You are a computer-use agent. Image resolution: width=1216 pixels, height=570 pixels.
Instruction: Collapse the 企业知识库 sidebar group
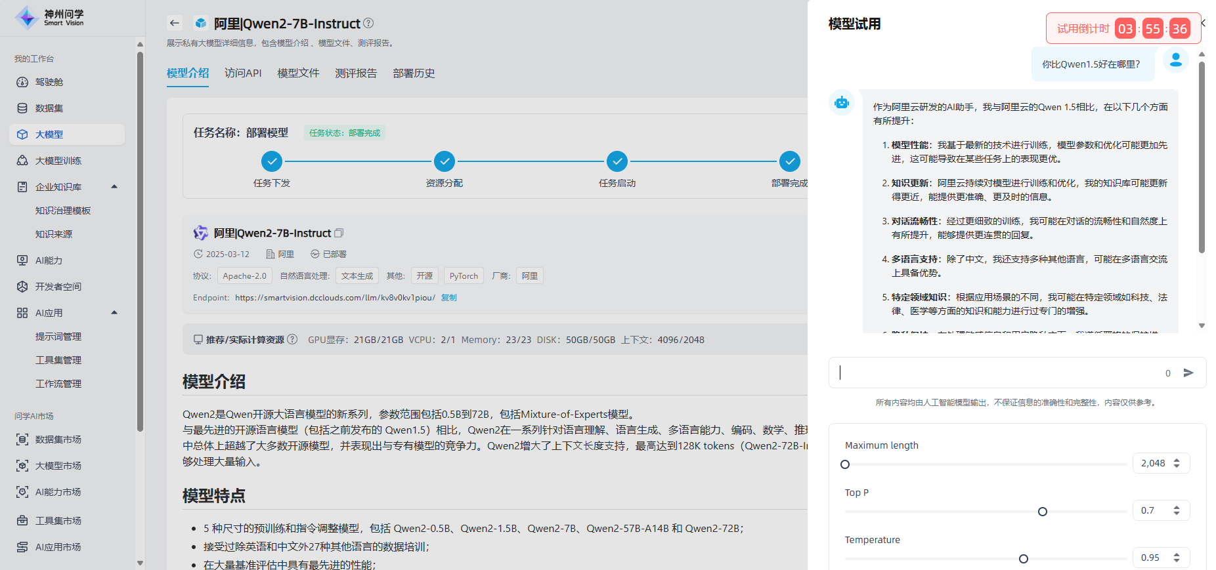pyautogui.click(x=114, y=187)
